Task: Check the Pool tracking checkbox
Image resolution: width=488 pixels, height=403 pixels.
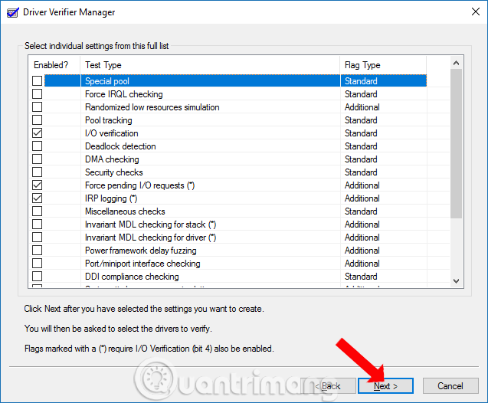Action: 37,120
